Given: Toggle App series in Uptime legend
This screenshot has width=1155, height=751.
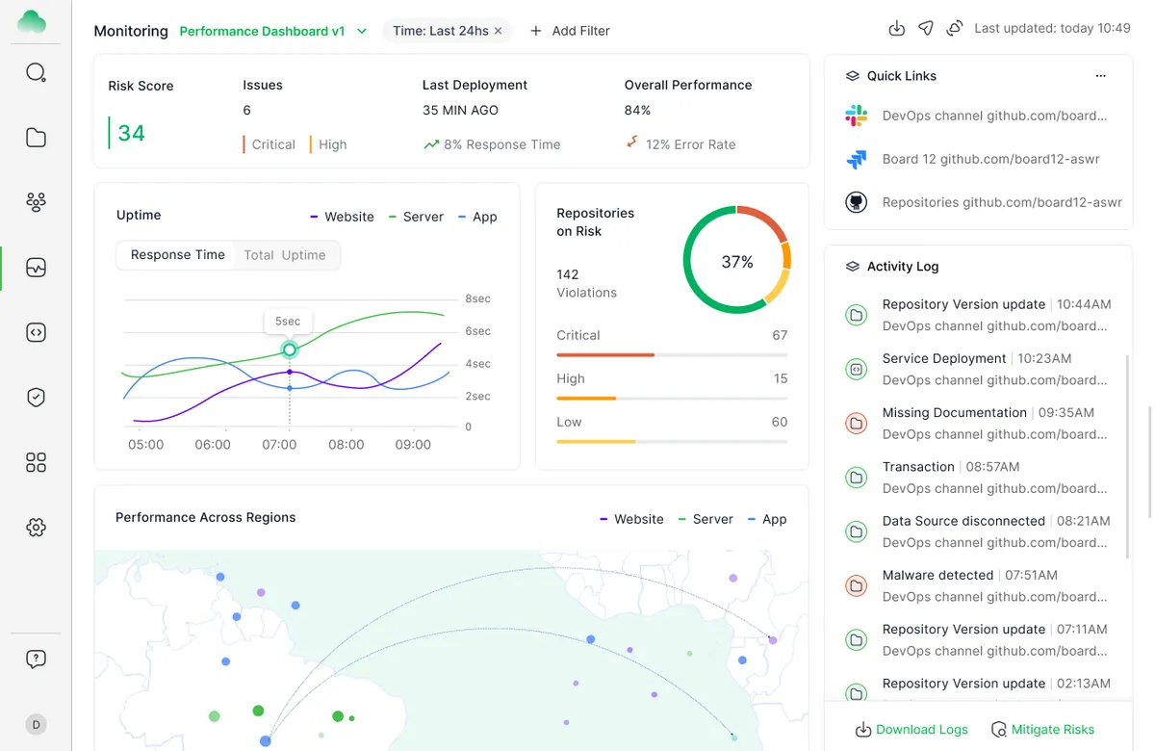Looking at the screenshot, I should pyautogui.click(x=477, y=217).
